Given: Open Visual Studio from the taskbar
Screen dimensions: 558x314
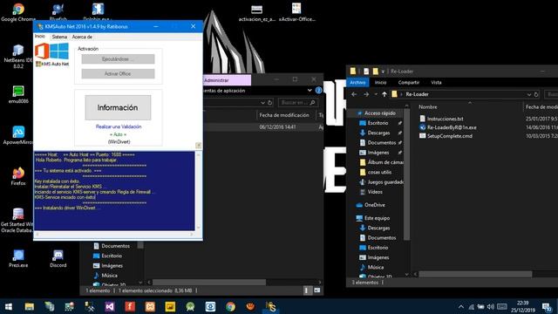Looking at the screenshot, I should [110, 306].
